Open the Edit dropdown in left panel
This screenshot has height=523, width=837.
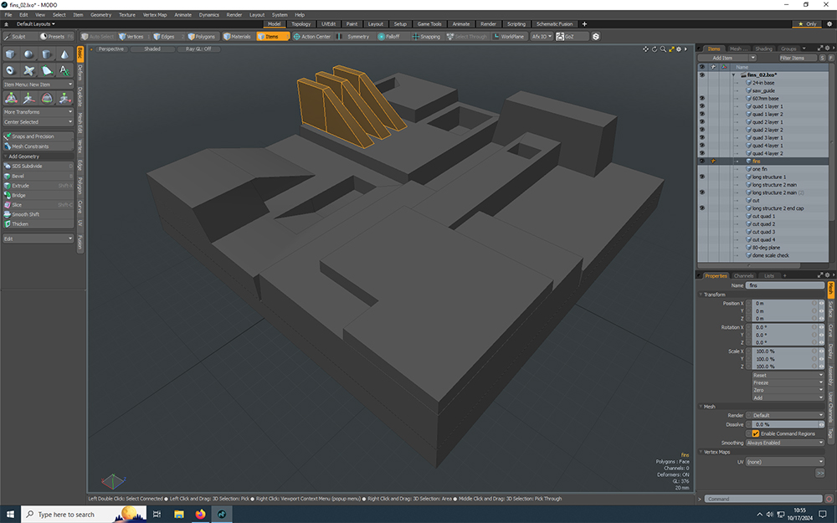pos(38,238)
